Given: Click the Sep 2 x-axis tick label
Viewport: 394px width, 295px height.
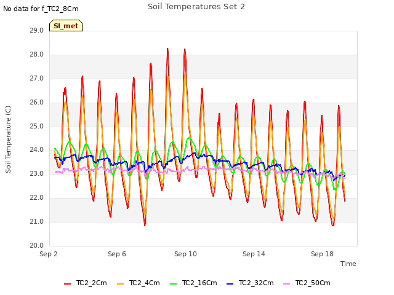Looking at the screenshot, I should click(49, 254).
